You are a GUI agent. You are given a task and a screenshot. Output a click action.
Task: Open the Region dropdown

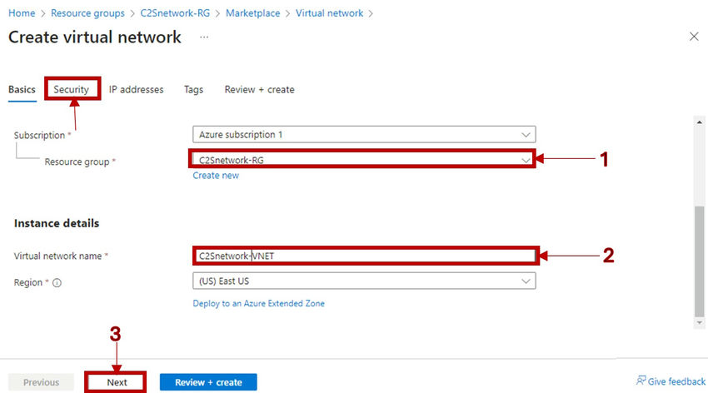pyautogui.click(x=363, y=281)
